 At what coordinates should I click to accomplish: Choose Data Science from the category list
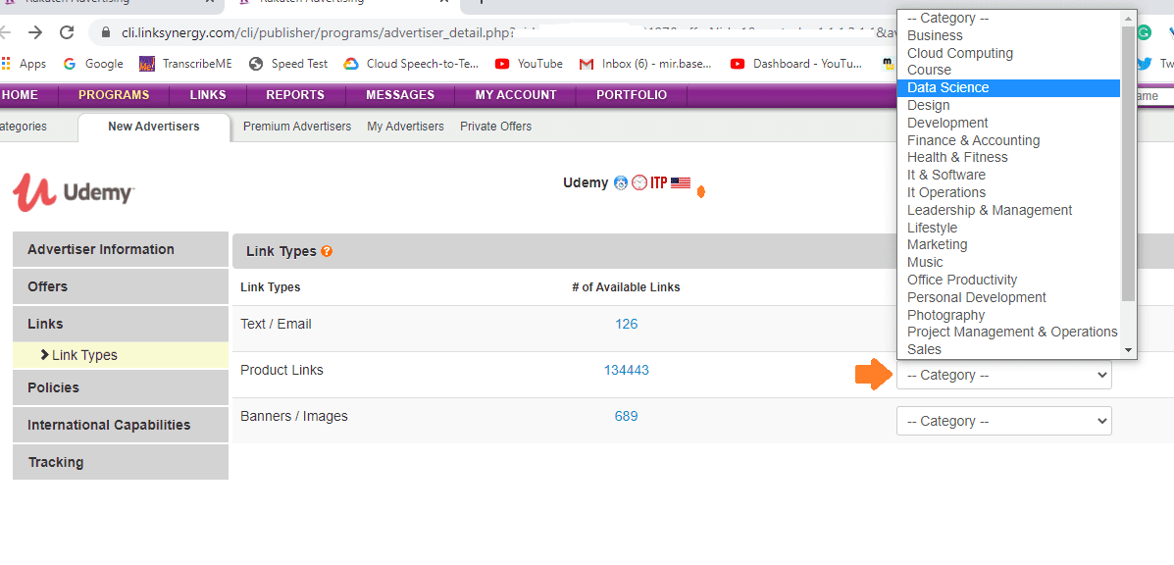1008,87
